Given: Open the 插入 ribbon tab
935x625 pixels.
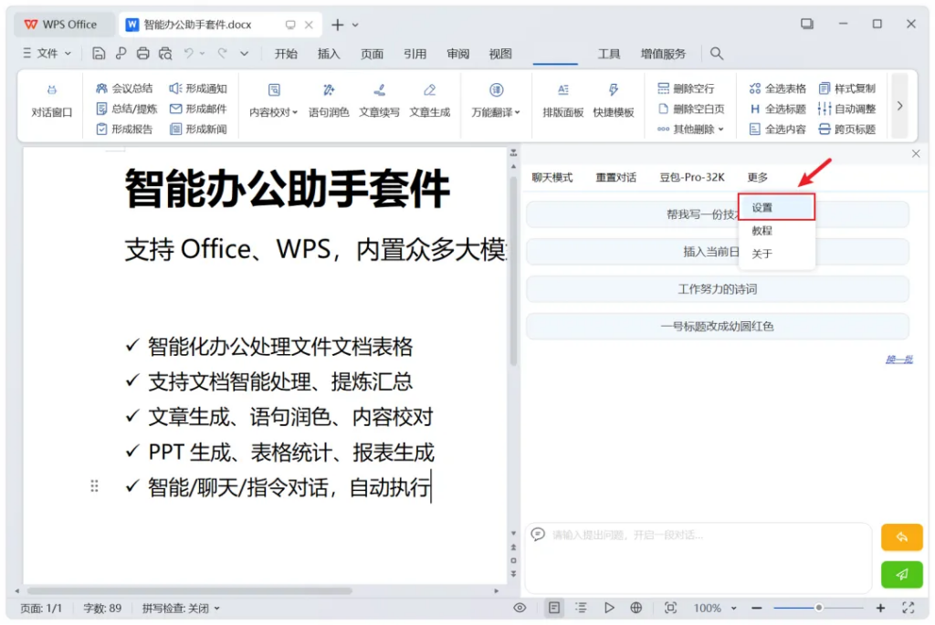Looking at the screenshot, I should tap(329, 54).
